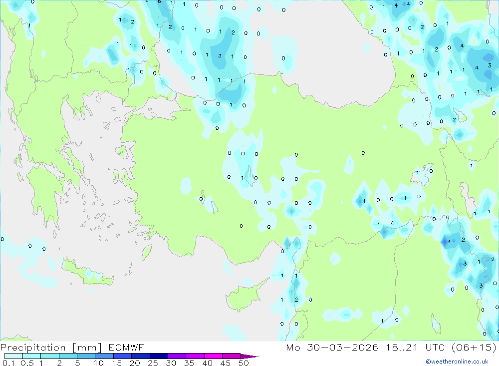This screenshot has width=499, height=366.
Task: Click the '18..21 UTC' time range text
Action: pos(415,347)
